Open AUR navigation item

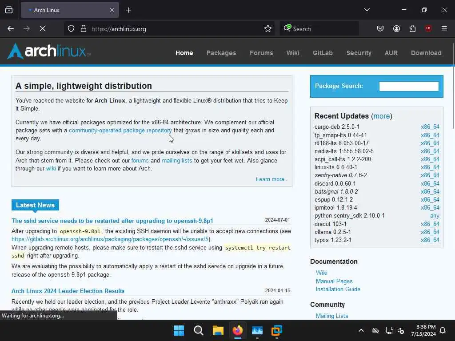click(x=391, y=53)
